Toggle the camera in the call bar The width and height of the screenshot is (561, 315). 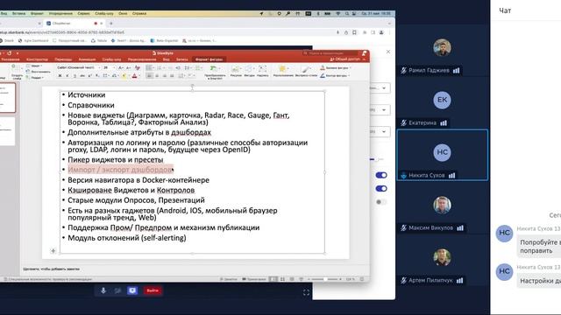[x=117, y=290]
